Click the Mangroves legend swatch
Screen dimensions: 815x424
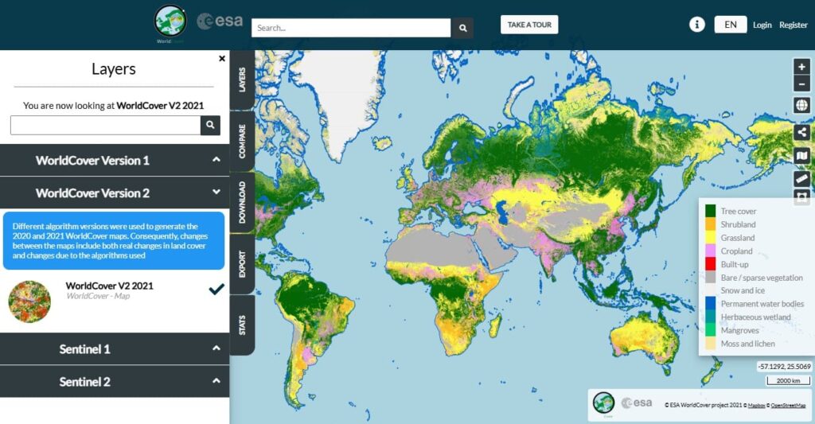(710, 330)
